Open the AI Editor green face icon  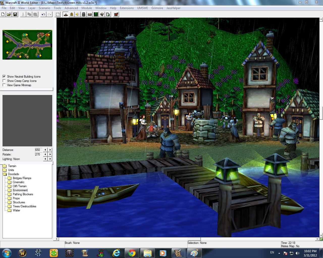click(x=96, y=14)
